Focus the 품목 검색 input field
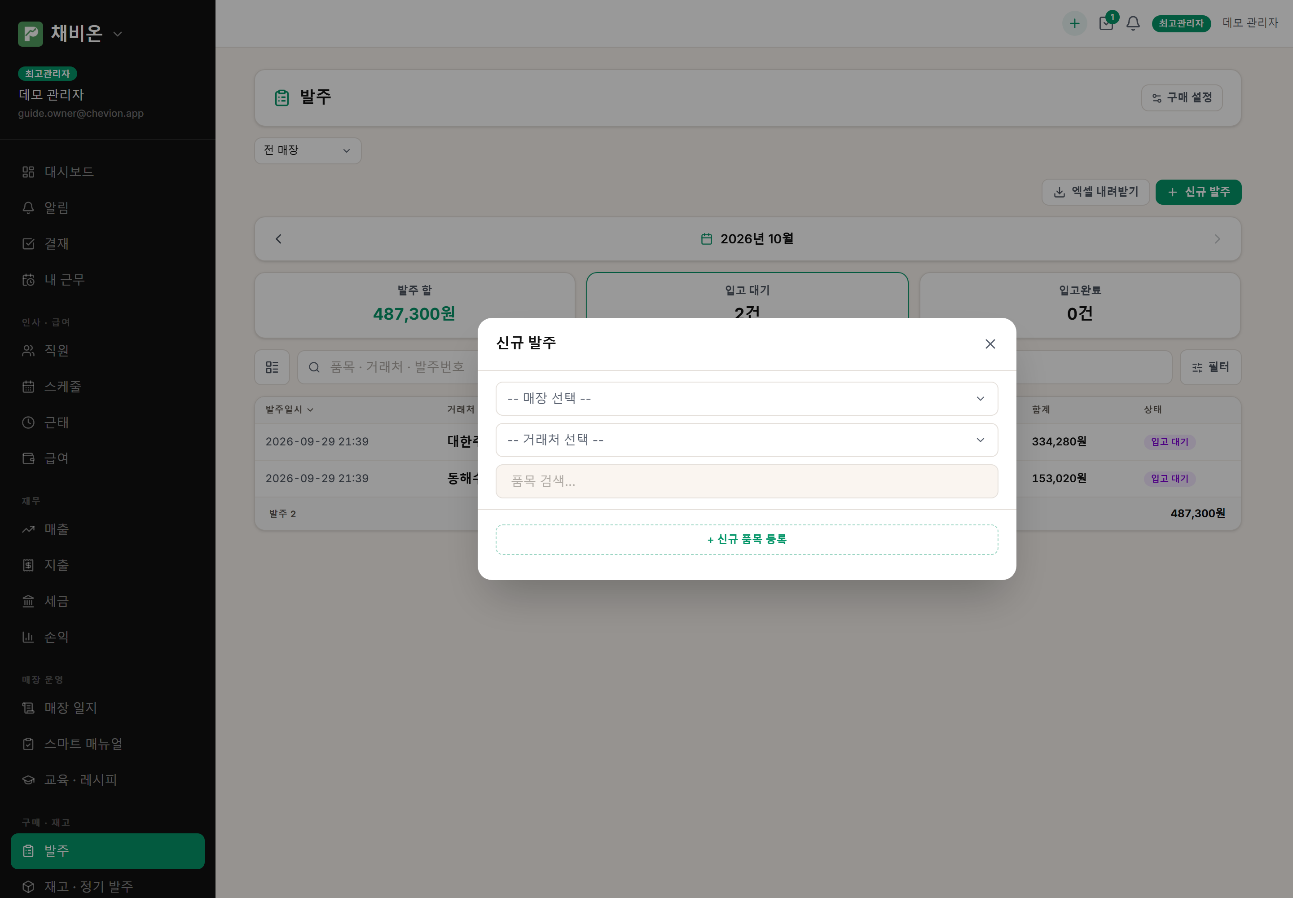Image resolution: width=1293 pixels, height=898 pixels. click(747, 481)
